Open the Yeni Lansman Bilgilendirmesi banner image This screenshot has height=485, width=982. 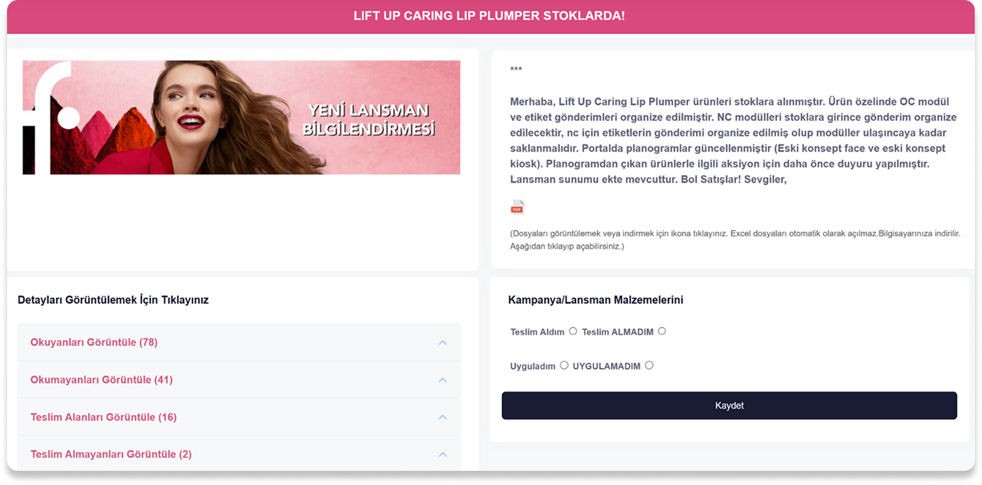tap(241, 118)
